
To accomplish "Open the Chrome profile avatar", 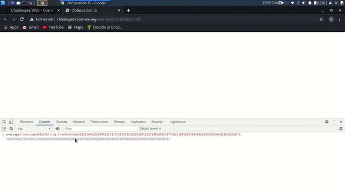I will (331, 19).
